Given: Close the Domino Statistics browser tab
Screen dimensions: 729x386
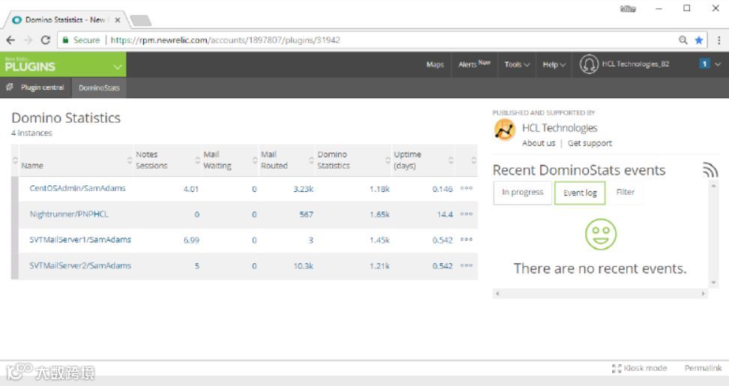Looking at the screenshot, I should [x=117, y=20].
